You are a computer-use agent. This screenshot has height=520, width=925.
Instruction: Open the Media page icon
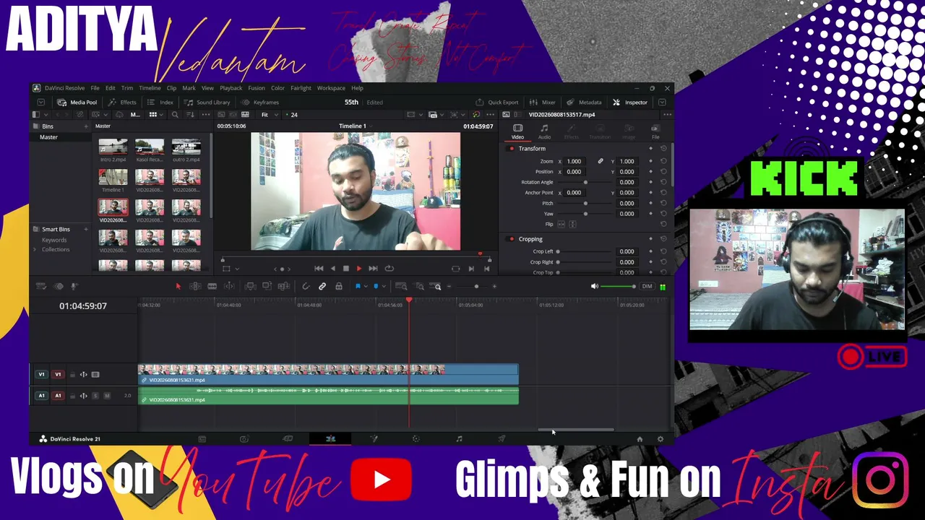pos(202,438)
